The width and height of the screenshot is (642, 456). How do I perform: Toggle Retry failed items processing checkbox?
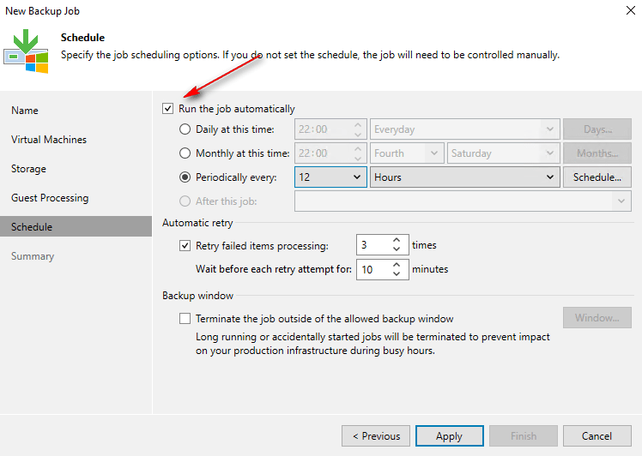[x=185, y=246]
